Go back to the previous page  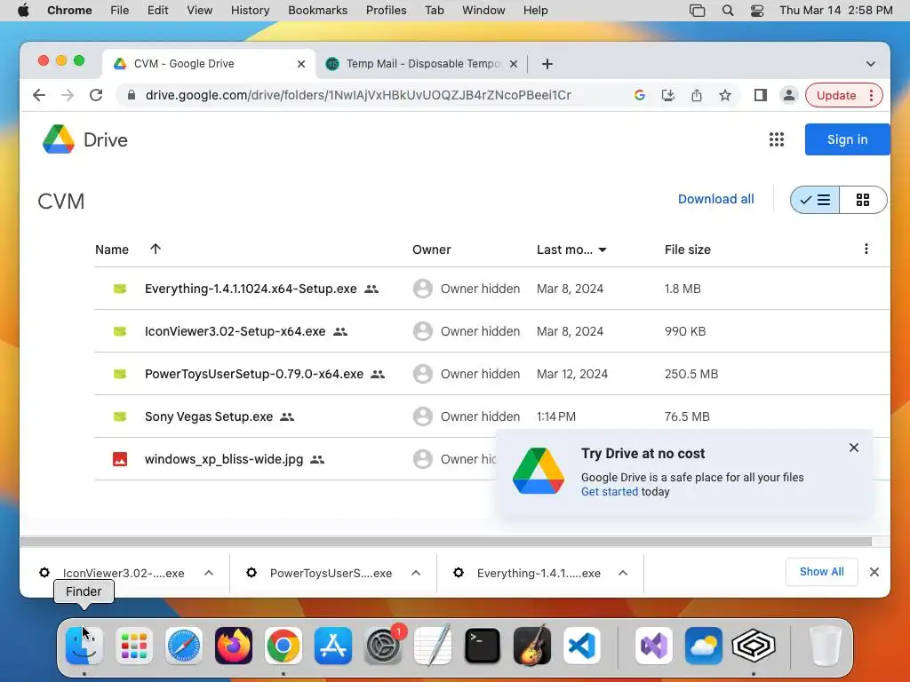click(x=39, y=95)
